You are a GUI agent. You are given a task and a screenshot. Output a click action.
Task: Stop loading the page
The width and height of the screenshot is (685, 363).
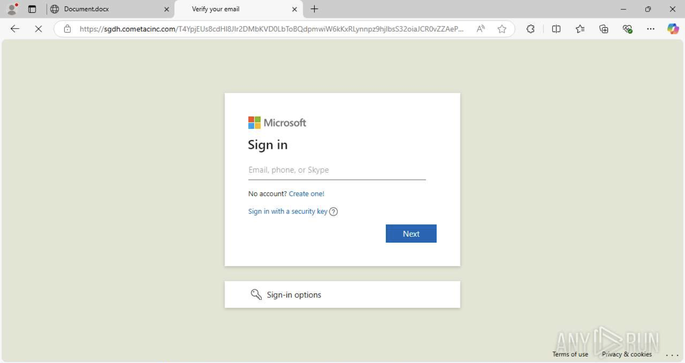point(39,29)
